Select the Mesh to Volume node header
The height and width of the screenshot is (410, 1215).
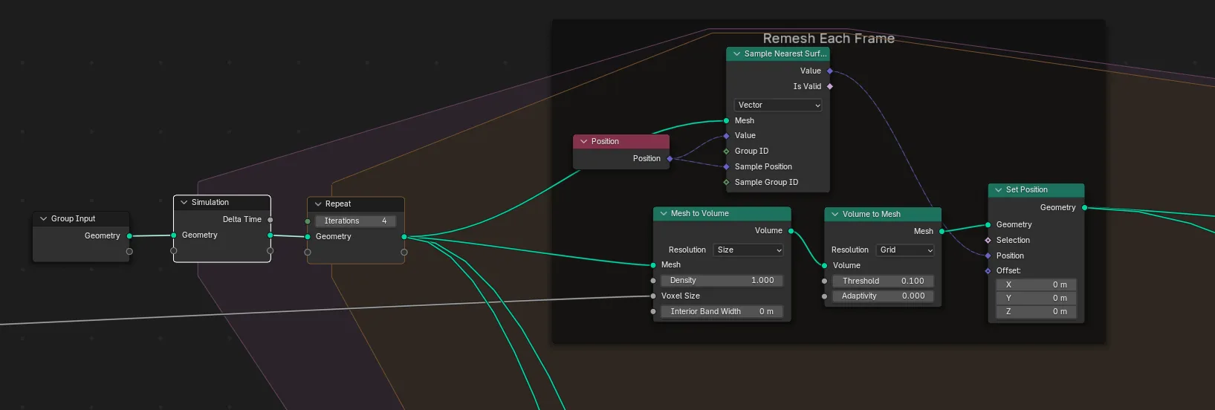click(x=722, y=213)
